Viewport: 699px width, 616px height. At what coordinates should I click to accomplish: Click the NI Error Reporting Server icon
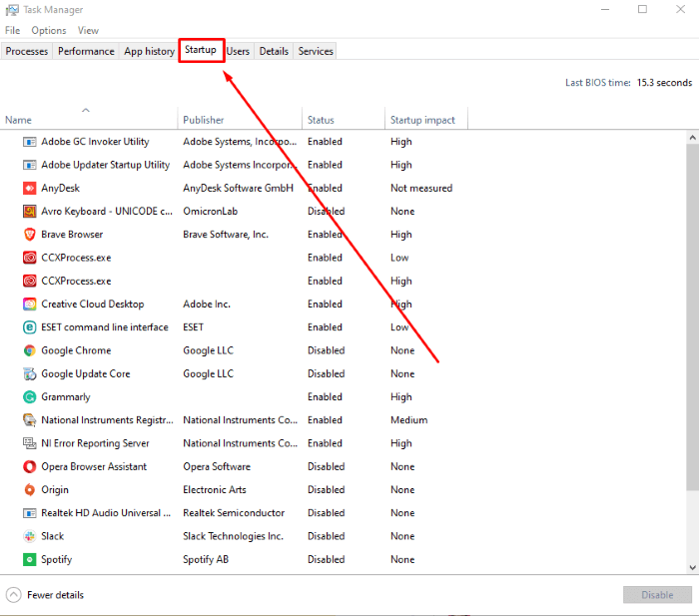click(x=29, y=443)
